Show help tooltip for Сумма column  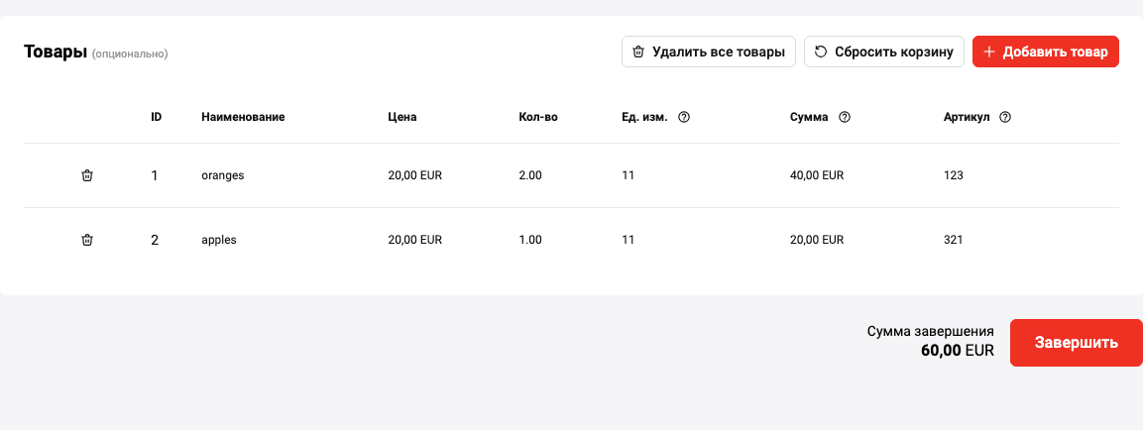pyautogui.click(x=845, y=117)
